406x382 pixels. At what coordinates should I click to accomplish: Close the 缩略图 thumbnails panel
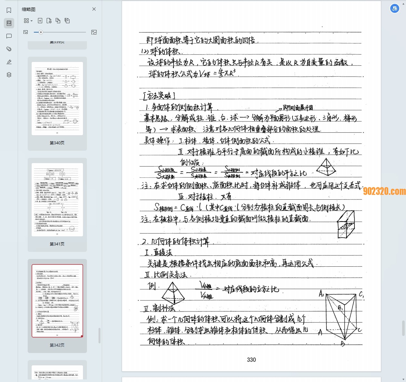click(x=94, y=9)
